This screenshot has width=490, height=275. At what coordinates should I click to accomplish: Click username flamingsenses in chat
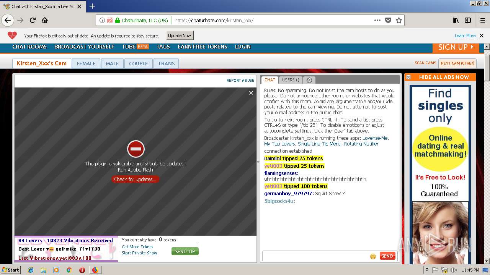[x=281, y=173]
